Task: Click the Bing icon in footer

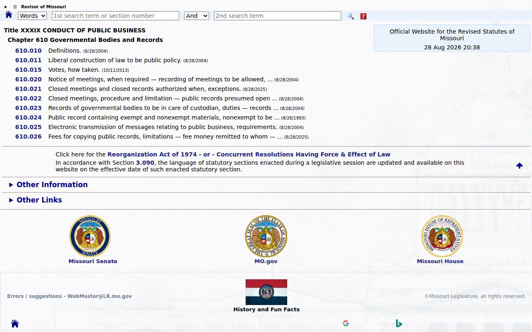Action: (399, 323)
